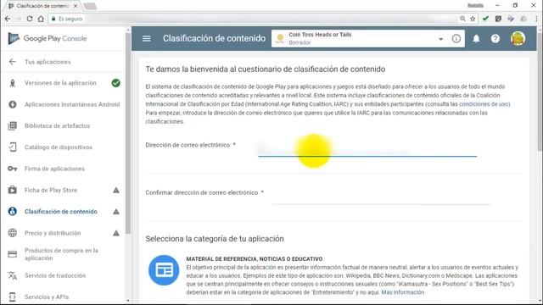Click the browser back arrow
This screenshot has height=305, width=543.
pyautogui.click(x=8, y=19)
